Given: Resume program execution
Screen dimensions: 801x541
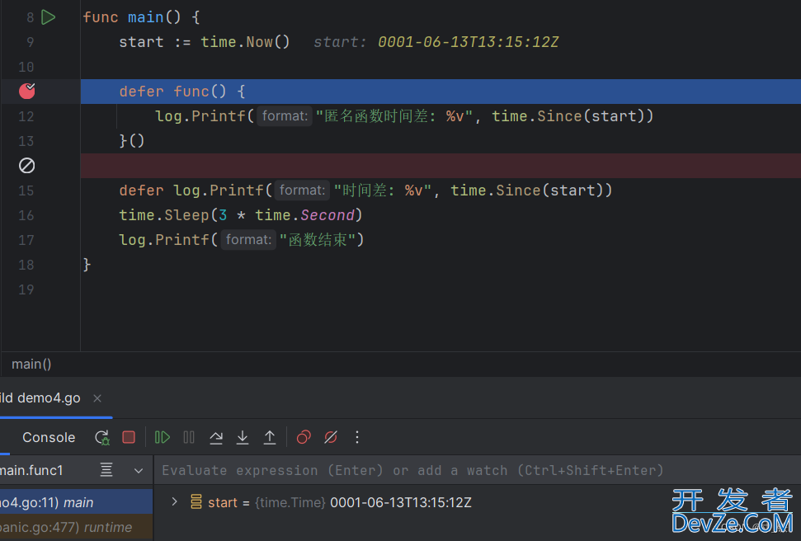Looking at the screenshot, I should 162,437.
